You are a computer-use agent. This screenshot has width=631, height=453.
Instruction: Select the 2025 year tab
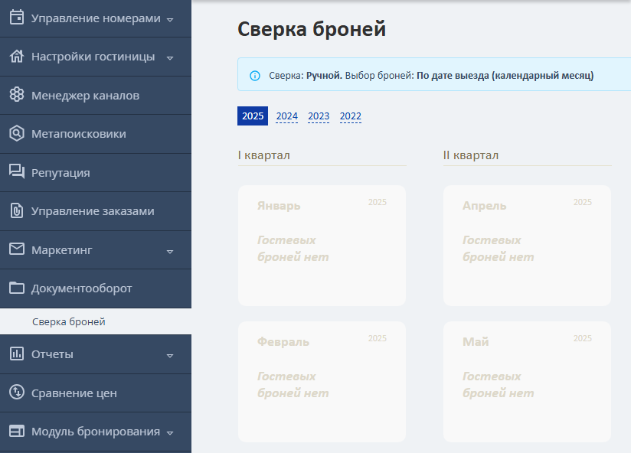point(253,116)
